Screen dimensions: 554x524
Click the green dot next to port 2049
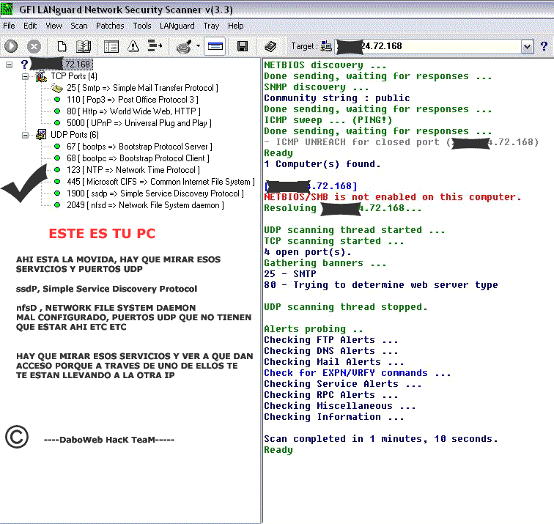pos(57,205)
